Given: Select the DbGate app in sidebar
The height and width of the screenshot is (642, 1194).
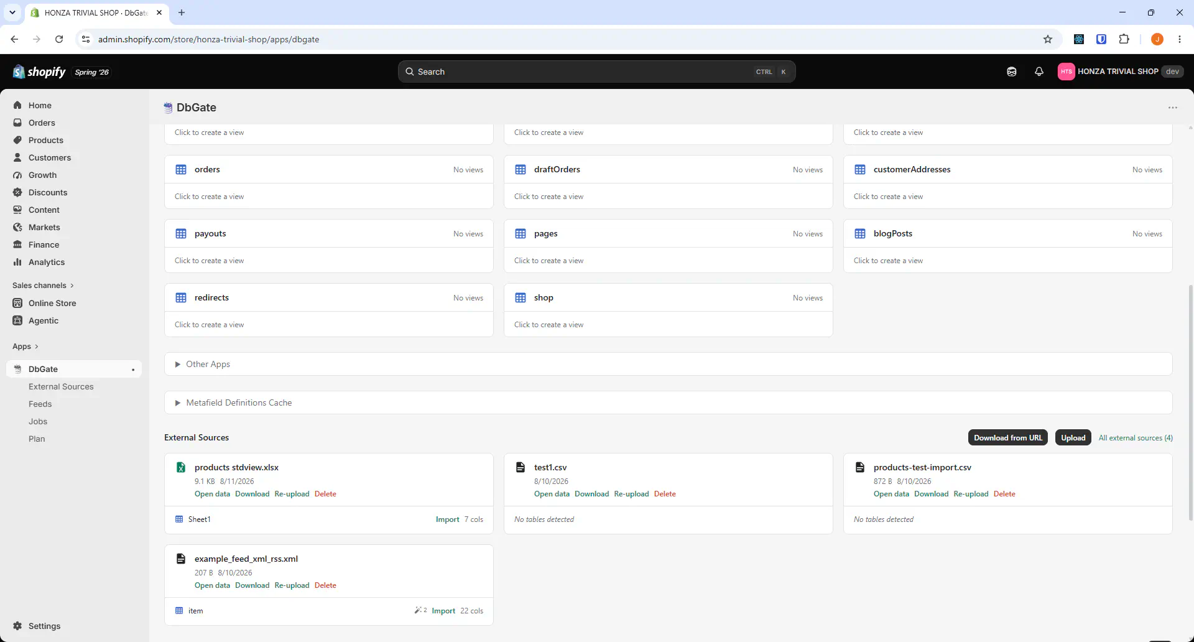Looking at the screenshot, I should (x=75, y=369).
